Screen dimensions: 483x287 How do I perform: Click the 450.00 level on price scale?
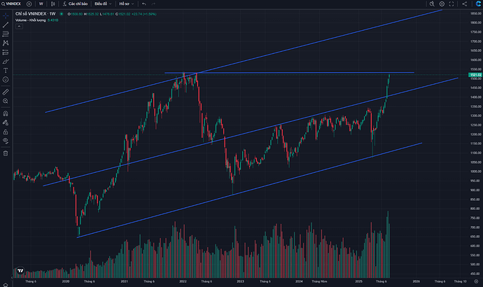coord(475,274)
